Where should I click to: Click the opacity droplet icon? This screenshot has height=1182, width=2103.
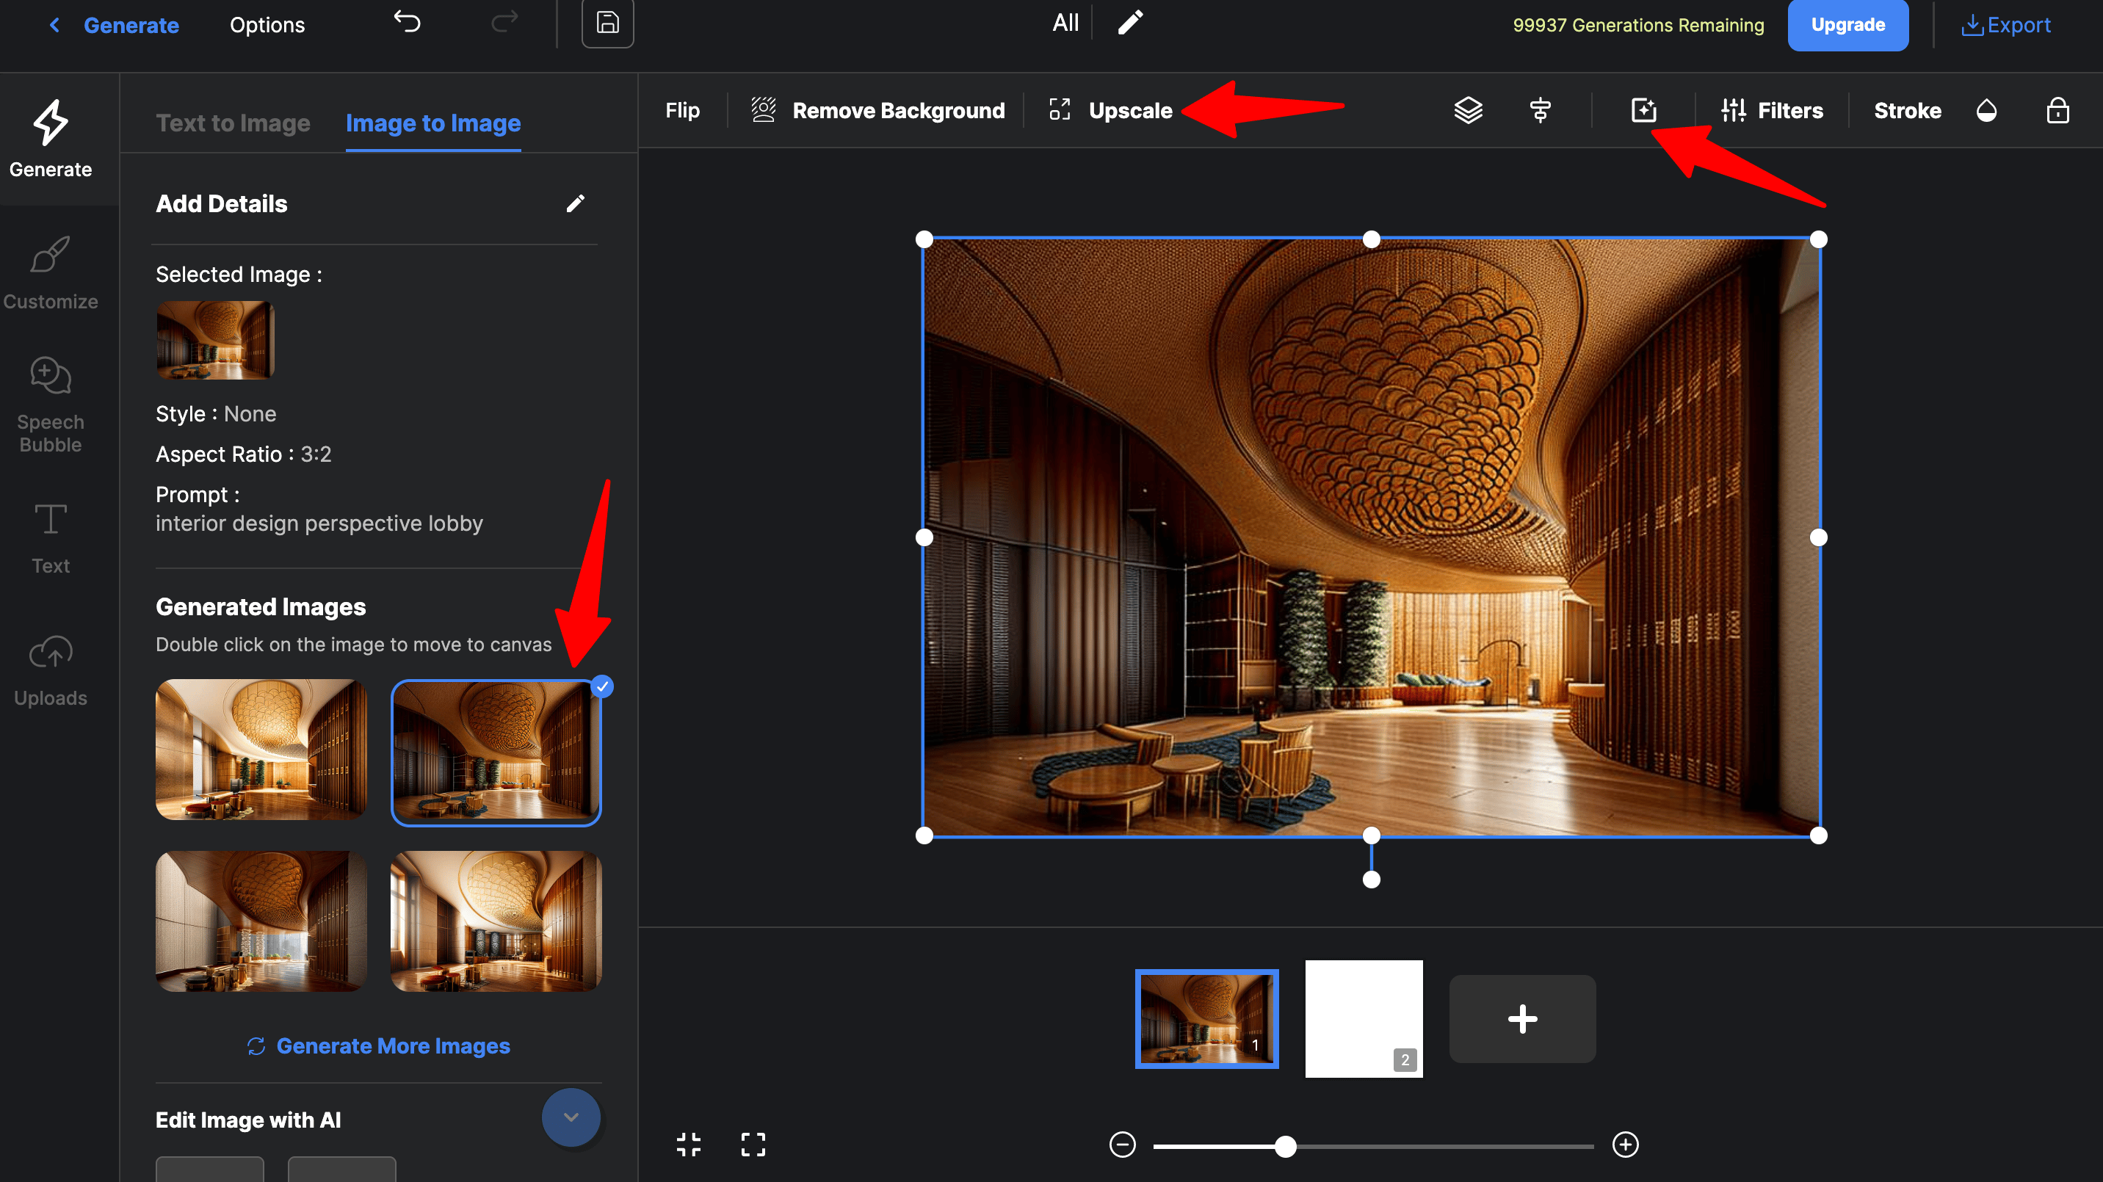[1986, 110]
